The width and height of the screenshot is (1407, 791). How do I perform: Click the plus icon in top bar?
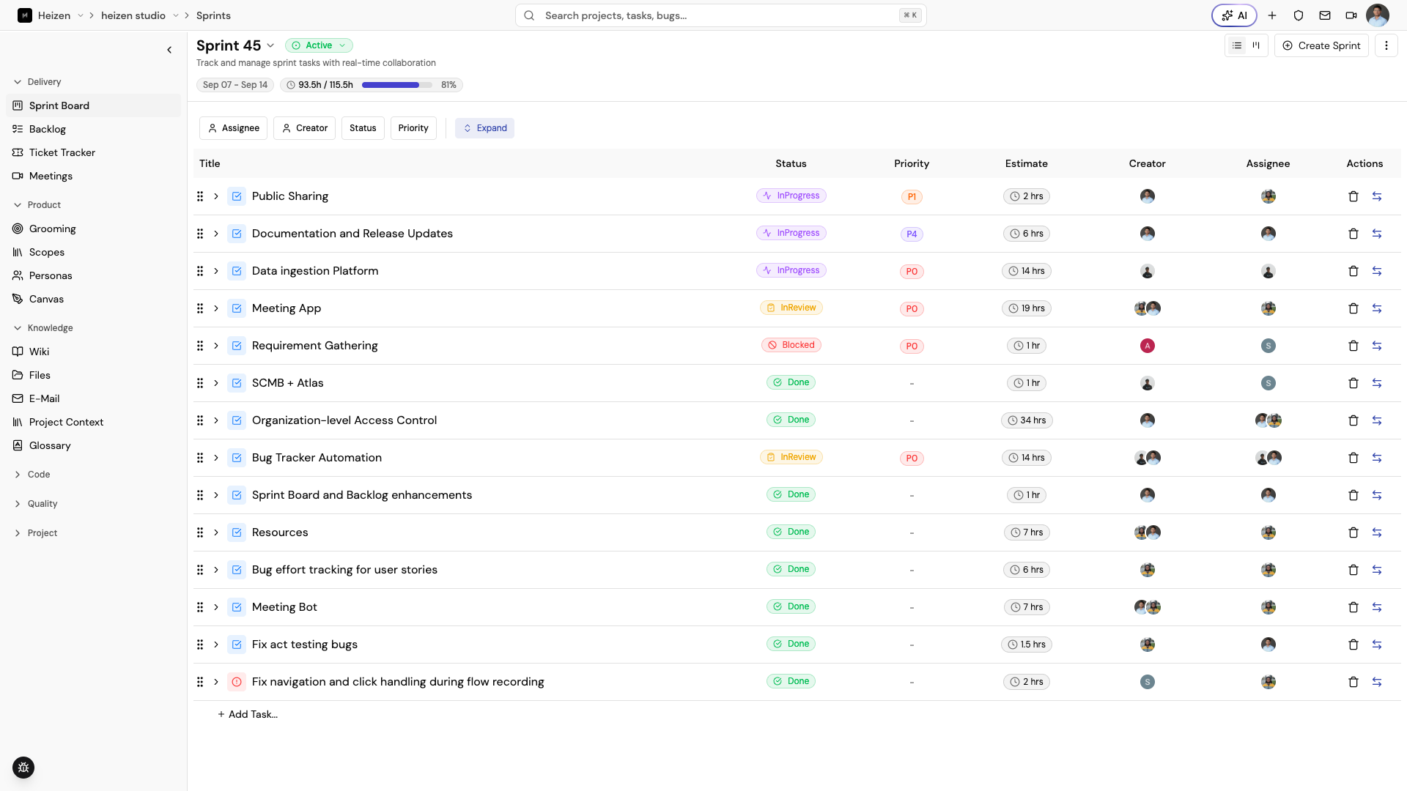1272,15
